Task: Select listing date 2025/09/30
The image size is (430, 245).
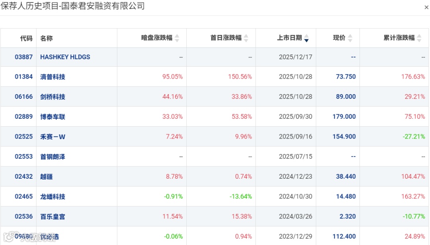Action: tap(295, 116)
